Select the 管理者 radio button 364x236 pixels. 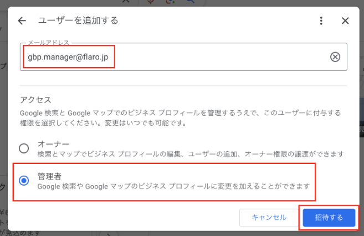24,181
